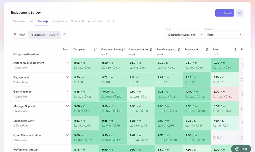Open the Actions button menu
Image resolution: width=255 pixels, height=152 pixels.
(225, 13)
